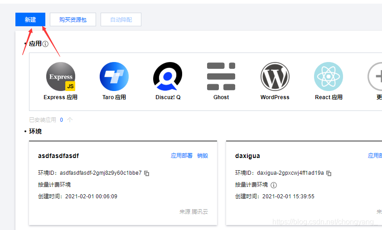Open 购买资源包 button
This screenshot has width=382, height=230.
(73, 19)
